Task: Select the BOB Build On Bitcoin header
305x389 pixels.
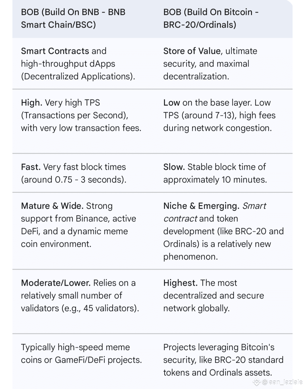Action: tap(211, 18)
